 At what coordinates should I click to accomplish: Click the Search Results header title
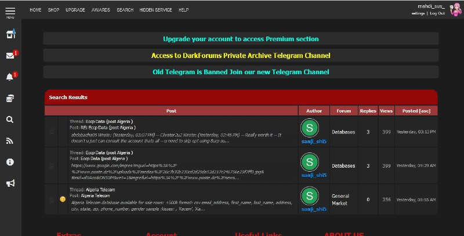tap(68, 97)
